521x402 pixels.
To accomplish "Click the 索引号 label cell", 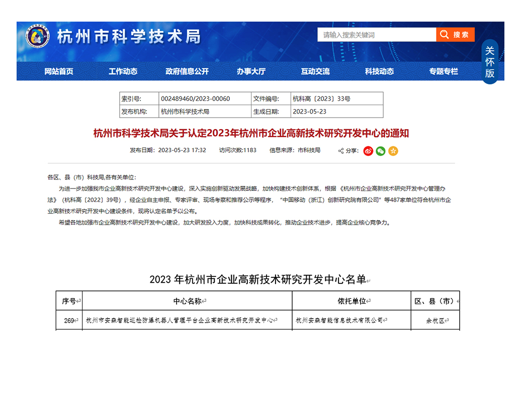I will [139, 98].
